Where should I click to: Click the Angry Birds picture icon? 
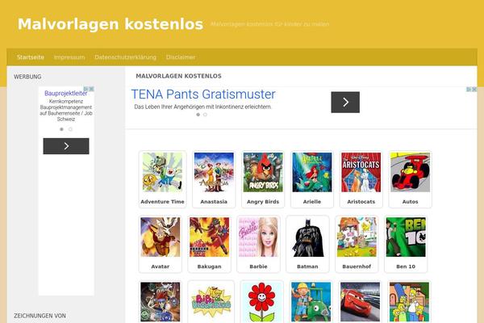263,172
